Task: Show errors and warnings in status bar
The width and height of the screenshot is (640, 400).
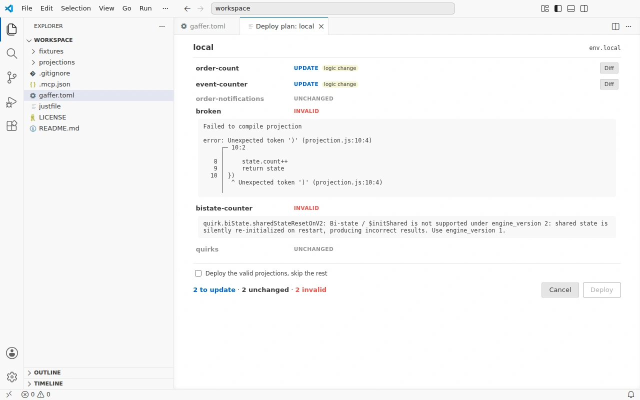Action: click(x=36, y=394)
